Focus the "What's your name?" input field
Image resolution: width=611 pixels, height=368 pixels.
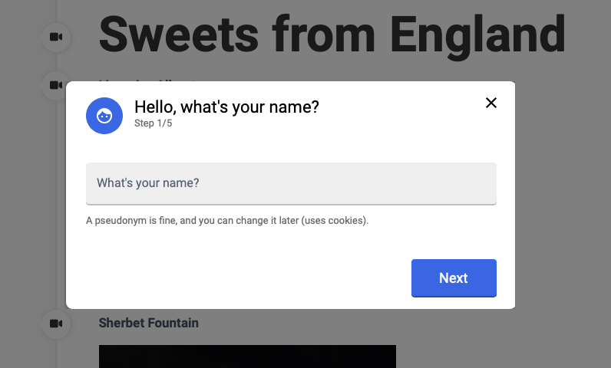pyautogui.click(x=291, y=183)
